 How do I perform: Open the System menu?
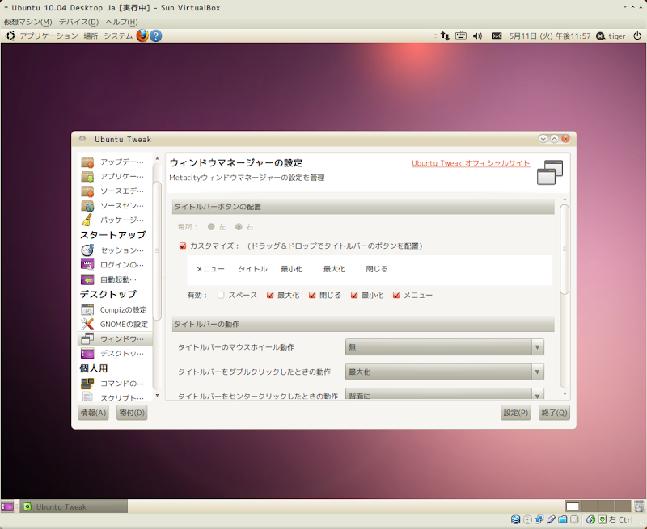[118, 36]
